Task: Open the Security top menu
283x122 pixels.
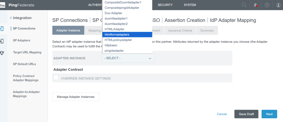Action: tap(165, 5)
